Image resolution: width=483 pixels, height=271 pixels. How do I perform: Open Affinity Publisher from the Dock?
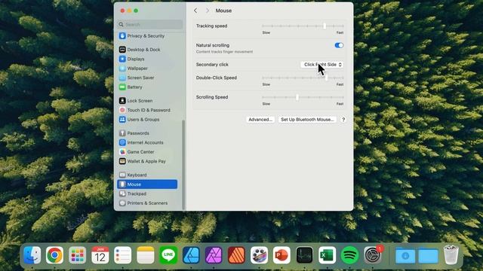(x=236, y=255)
